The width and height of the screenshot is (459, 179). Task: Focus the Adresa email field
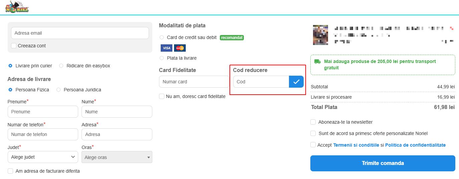point(80,33)
